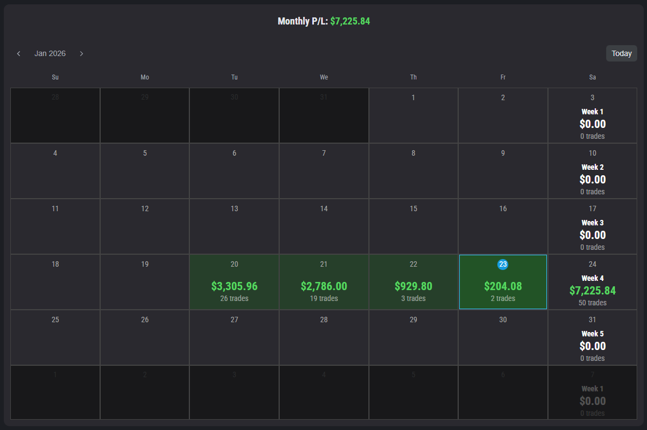Choose January 19 calendar cell
The height and width of the screenshot is (430, 647).
coord(145,282)
